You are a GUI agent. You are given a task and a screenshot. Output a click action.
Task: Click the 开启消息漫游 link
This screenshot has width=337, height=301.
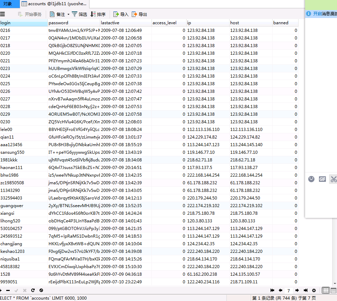click(x=325, y=14)
